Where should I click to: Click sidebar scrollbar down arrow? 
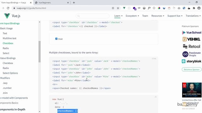click(39, 112)
